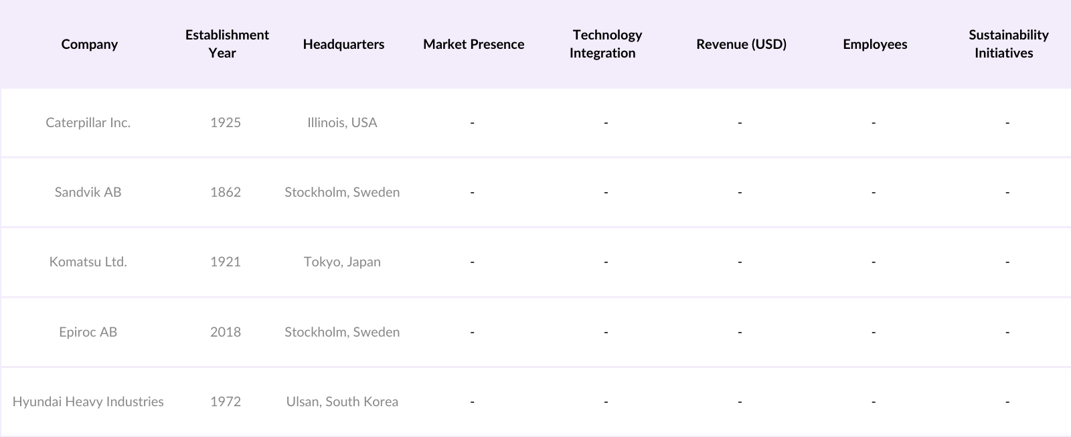Select the Market Presence column header
This screenshot has height=437, width=1071.
click(473, 44)
